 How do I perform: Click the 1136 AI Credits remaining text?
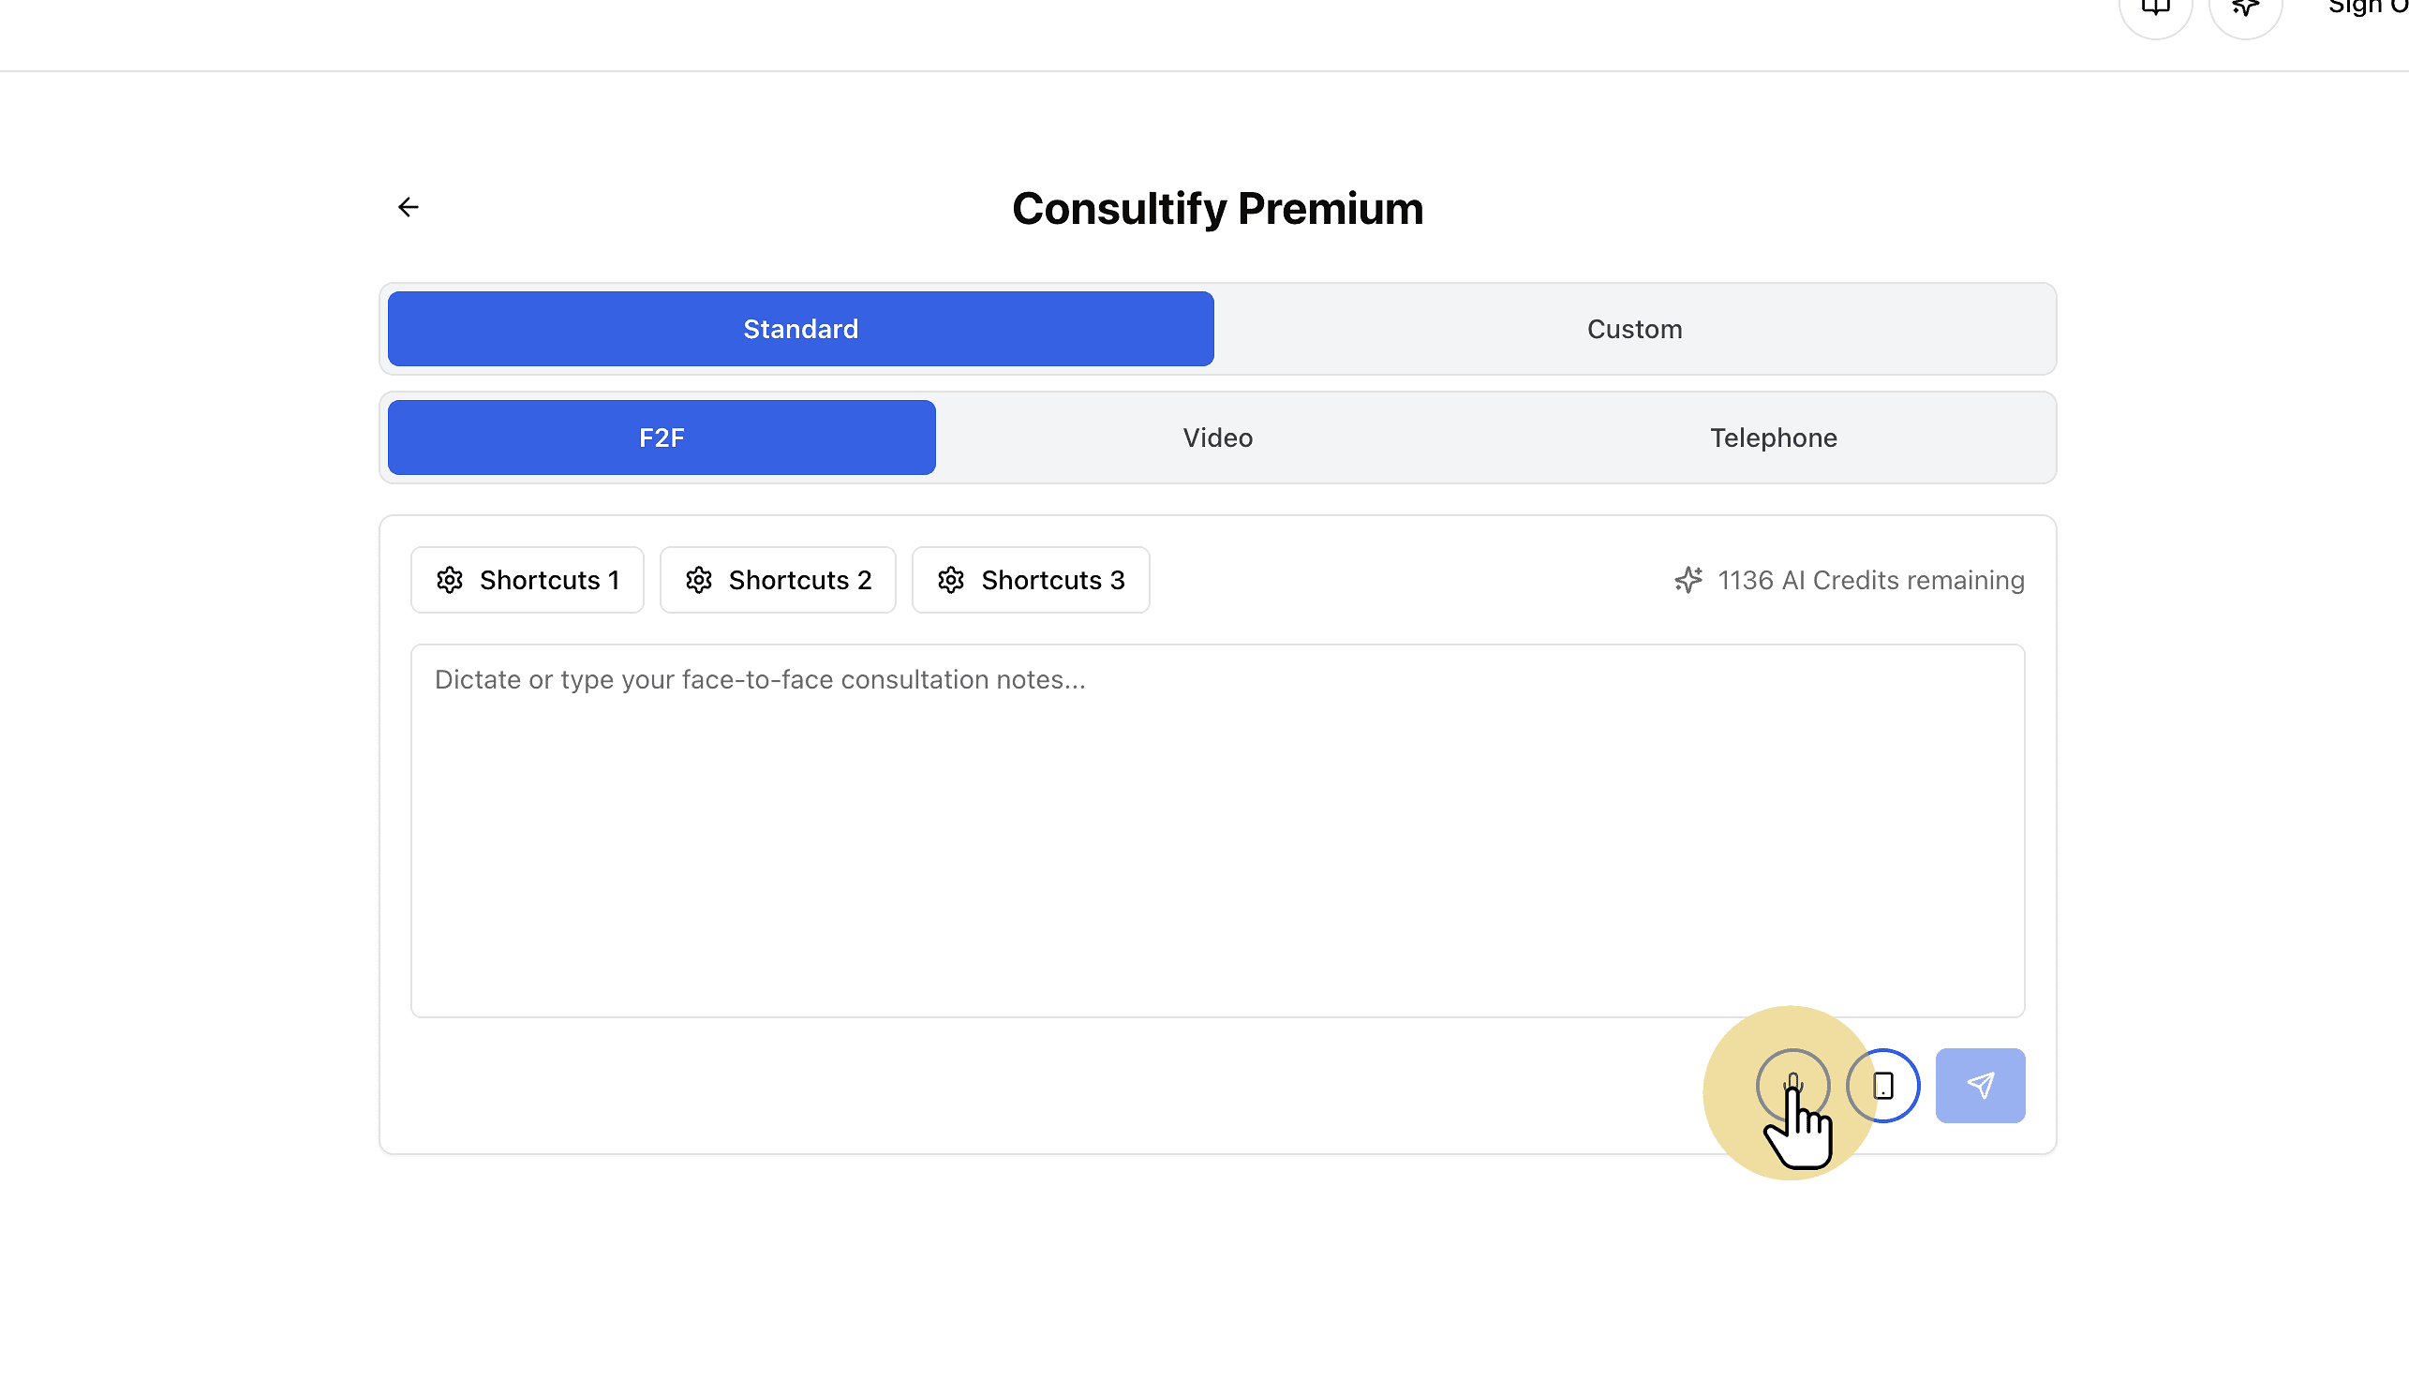pyautogui.click(x=1871, y=580)
